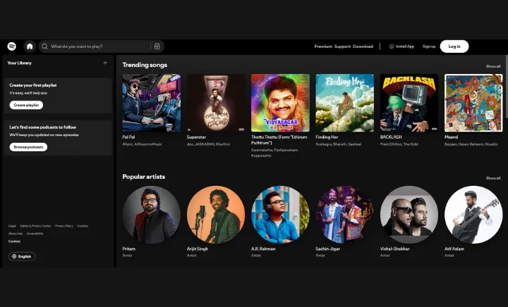Open Atif Aslam's round artist photo
This screenshot has height=307, width=508.
pyautogui.click(x=473, y=215)
